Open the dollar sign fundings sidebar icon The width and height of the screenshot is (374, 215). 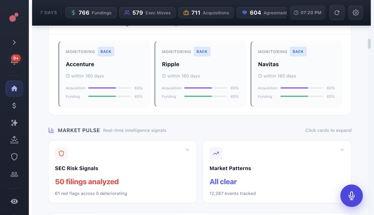pyautogui.click(x=14, y=106)
